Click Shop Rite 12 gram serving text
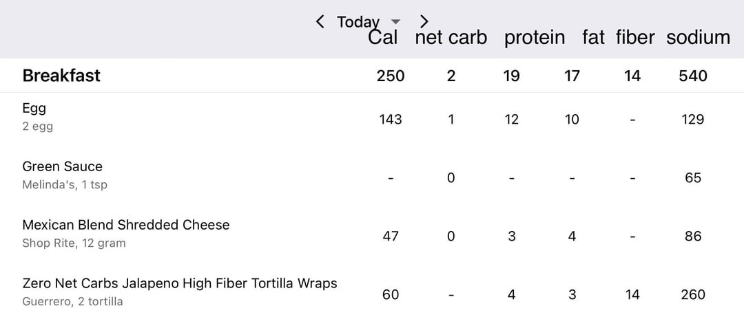Screen dimensions: 744x319 pos(74,243)
